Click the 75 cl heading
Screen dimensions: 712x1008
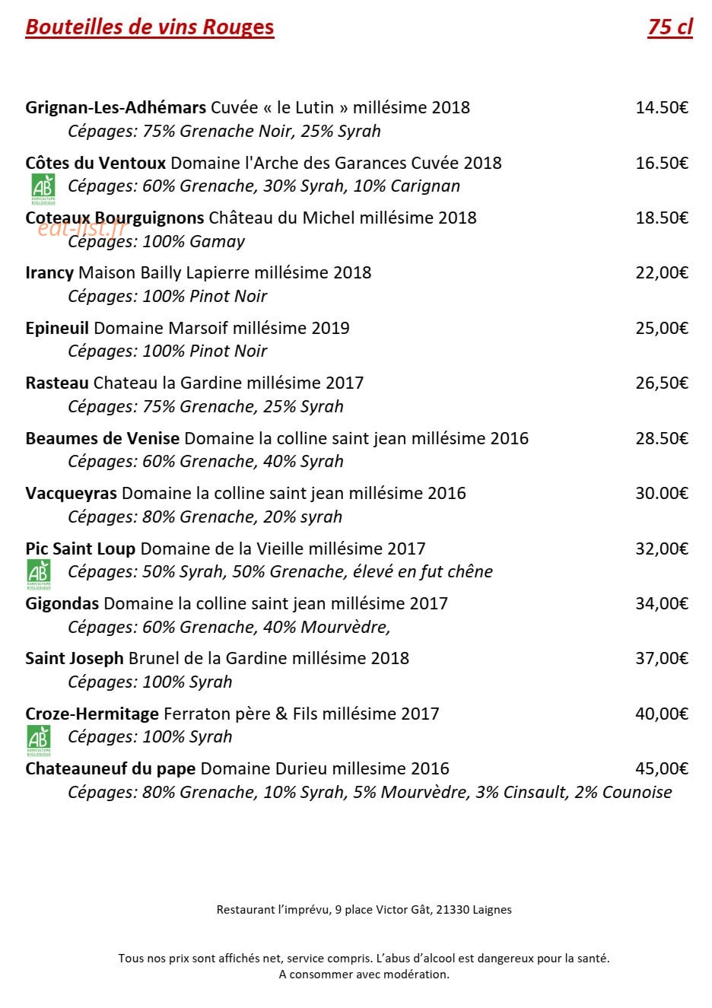pos(670,27)
